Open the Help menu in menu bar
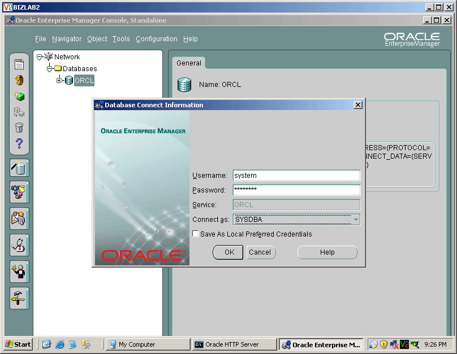The image size is (457, 354). pos(190,39)
